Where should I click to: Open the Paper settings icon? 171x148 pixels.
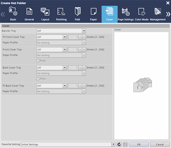pos(93,14)
